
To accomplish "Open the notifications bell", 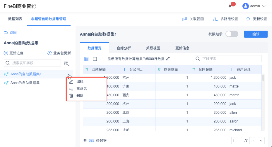I will click(x=230, y=6).
